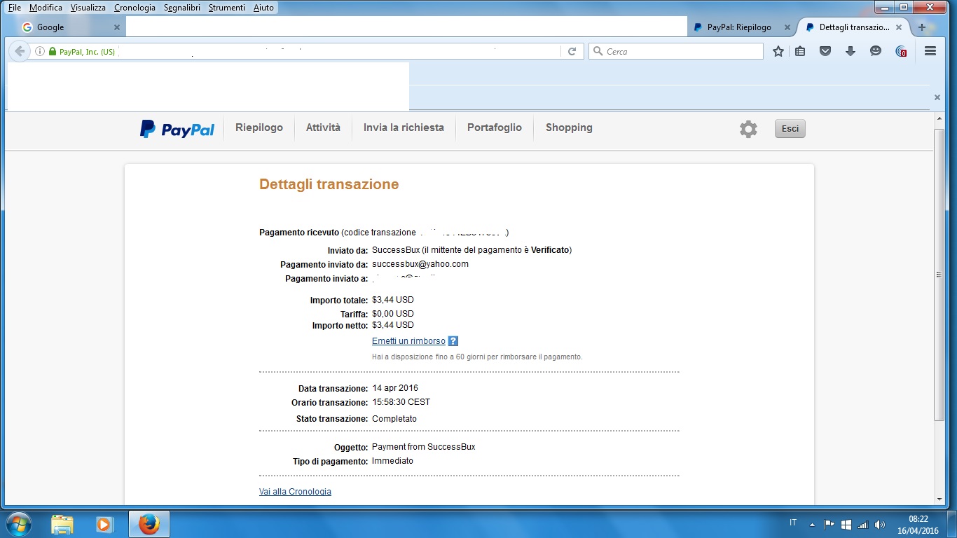Screen dimensions: 957x538
Task: Click the Firefox taskbar icon
Action: click(149, 524)
